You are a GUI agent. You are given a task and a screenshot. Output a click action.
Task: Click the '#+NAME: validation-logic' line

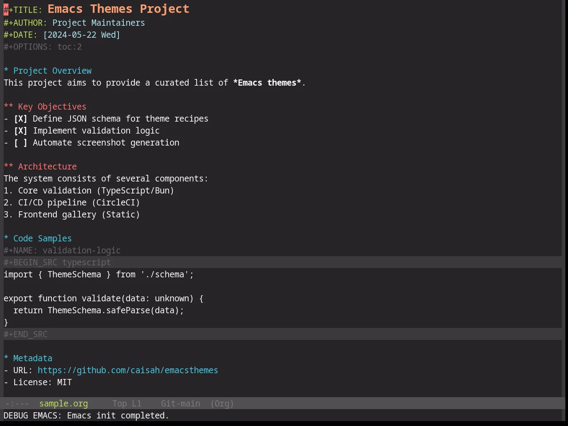[62, 251]
